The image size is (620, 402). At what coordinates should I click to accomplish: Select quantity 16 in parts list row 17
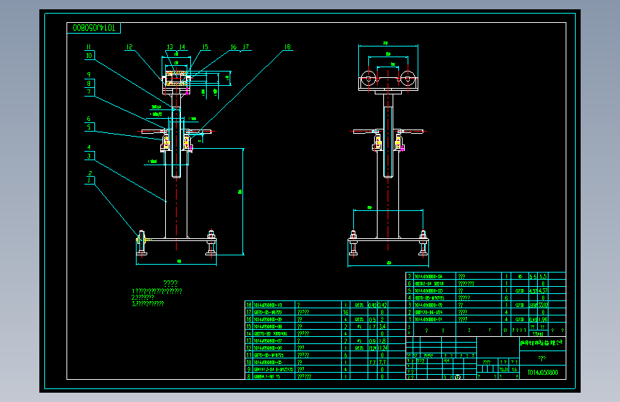click(345, 312)
